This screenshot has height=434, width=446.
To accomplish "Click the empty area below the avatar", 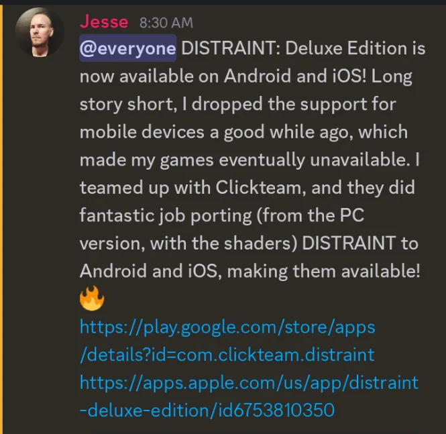I will (x=40, y=227).
